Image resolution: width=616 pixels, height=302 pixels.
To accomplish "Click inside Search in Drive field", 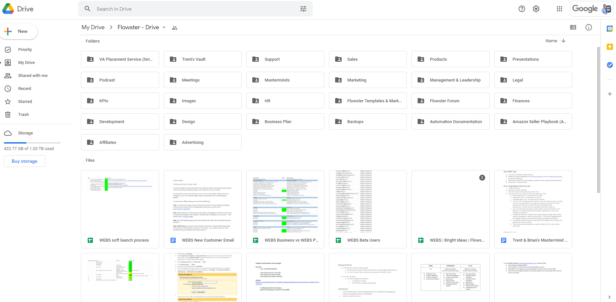I will point(195,9).
